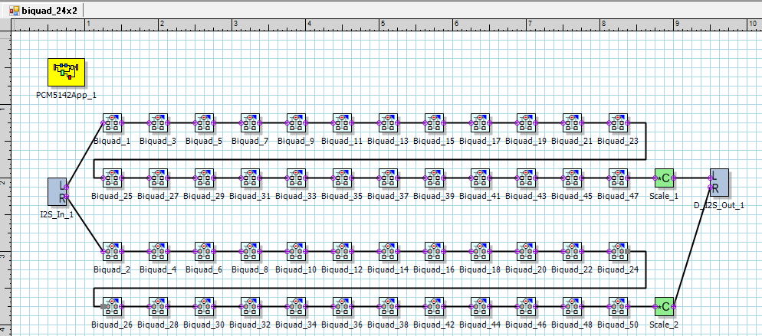Click the "Scale_2" label text
The image size is (762, 336).
tap(664, 325)
